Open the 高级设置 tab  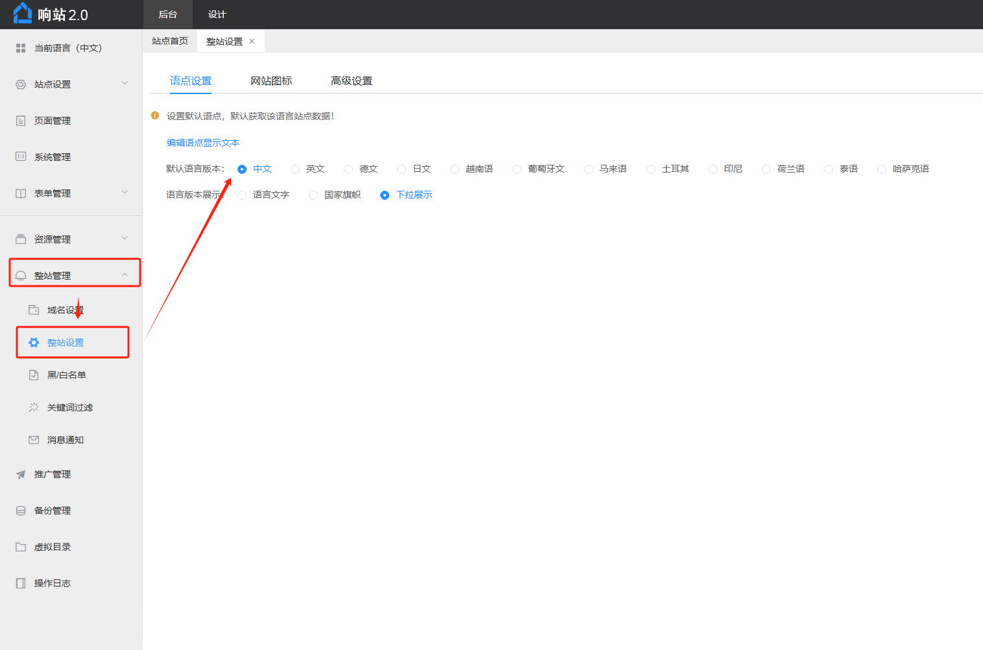point(351,81)
